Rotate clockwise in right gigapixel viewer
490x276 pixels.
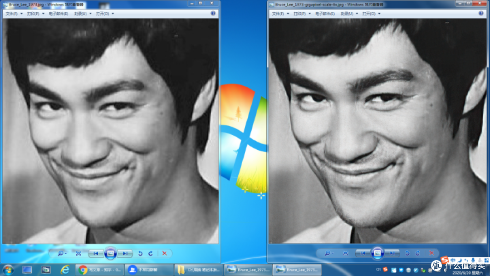tap(417, 253)
